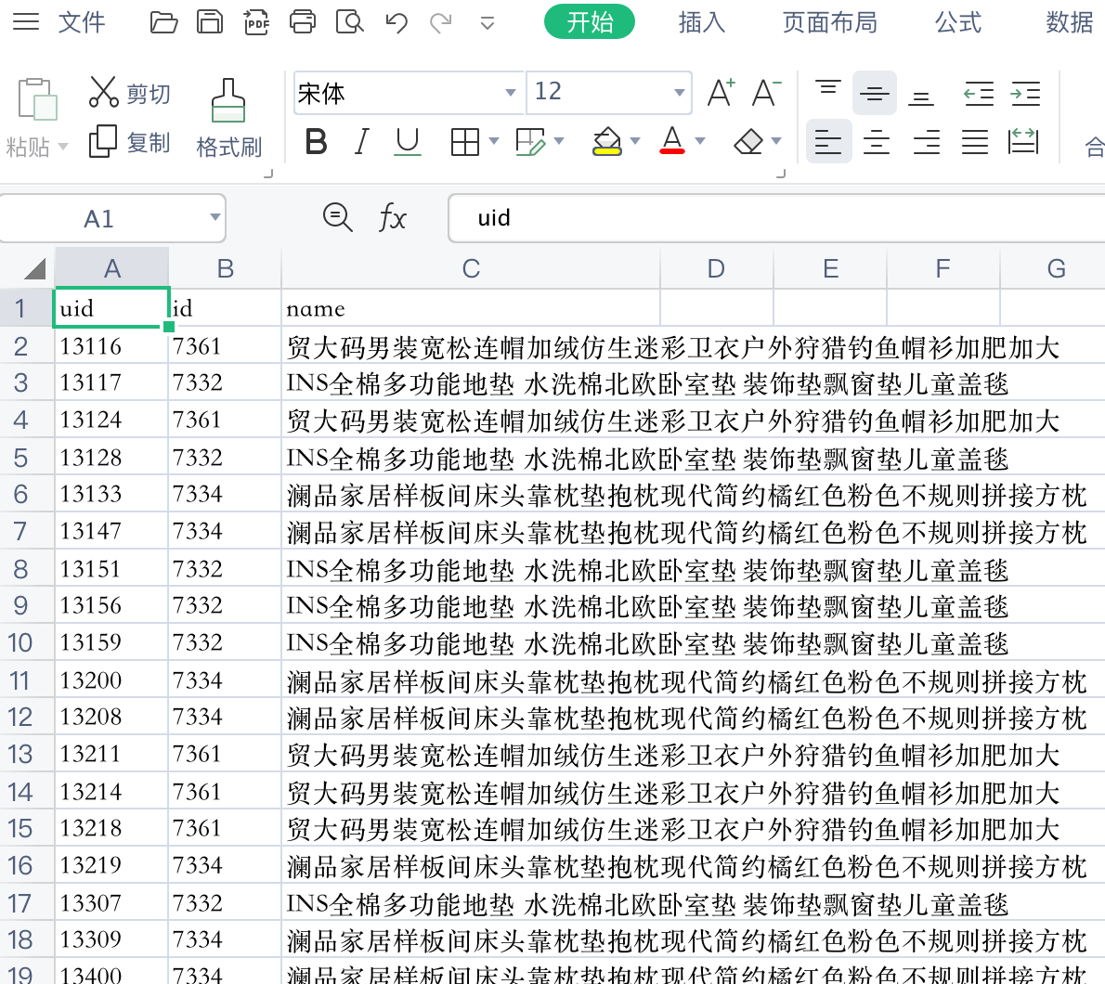Expand the borders dropdown arrow
Screen dimensions: 1105x984
pos(494,141)
